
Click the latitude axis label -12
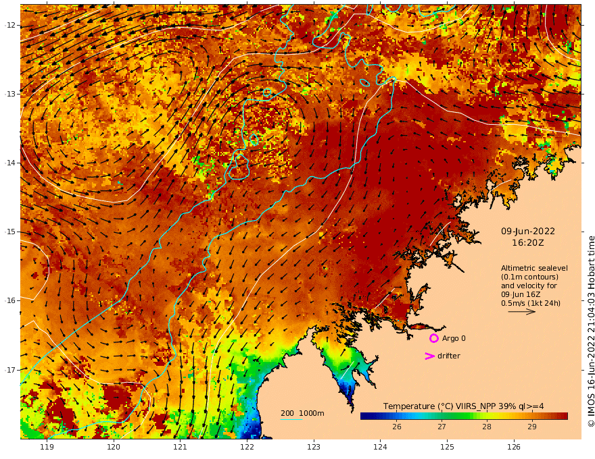[10, 25]
